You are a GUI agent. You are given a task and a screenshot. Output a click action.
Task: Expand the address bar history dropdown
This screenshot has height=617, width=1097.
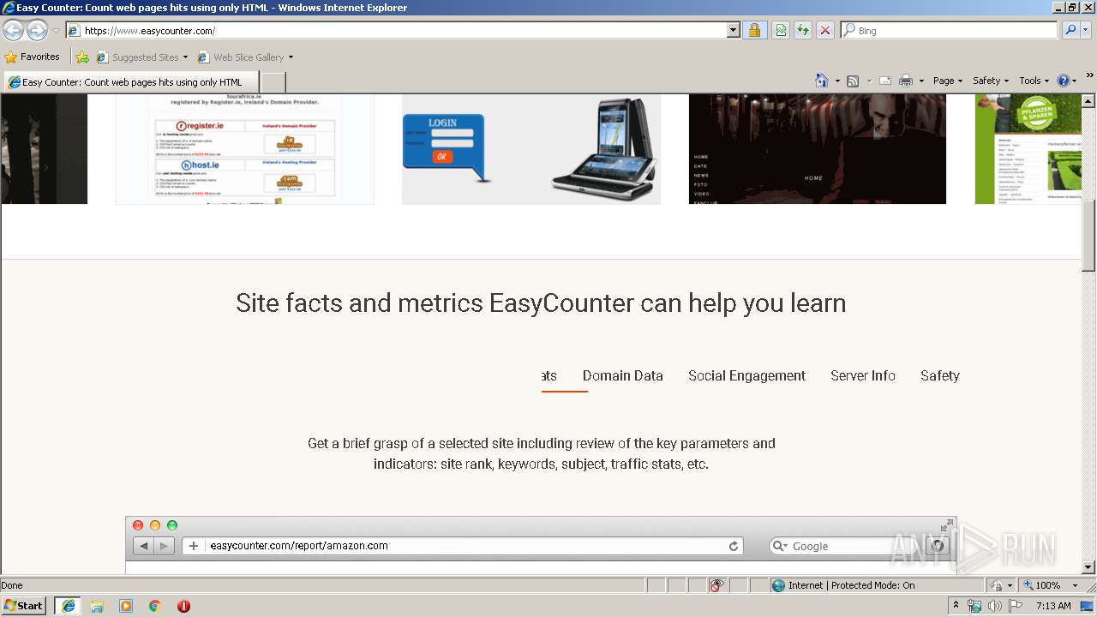(734, 31)
